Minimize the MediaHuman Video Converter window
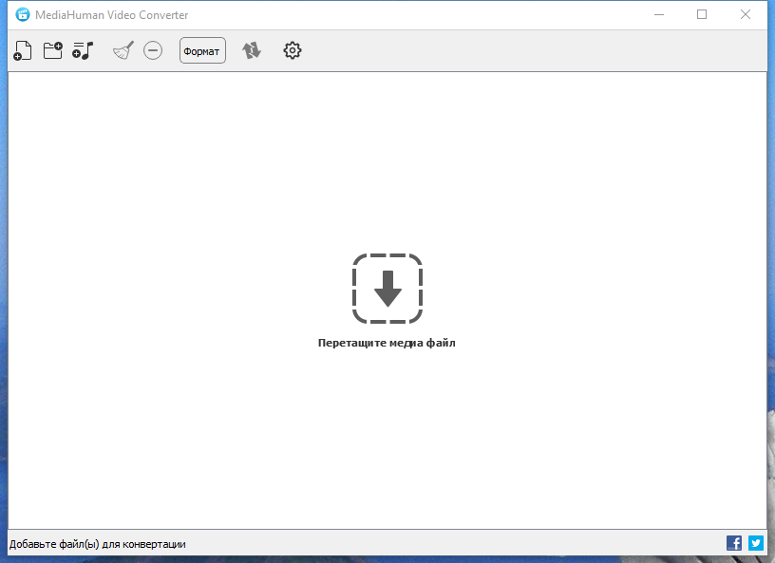This screenshot has height=563, width=775. tap(659, 15)
